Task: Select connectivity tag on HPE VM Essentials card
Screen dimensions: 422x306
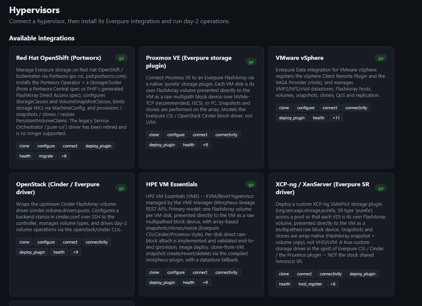Action: coord(226,272)
